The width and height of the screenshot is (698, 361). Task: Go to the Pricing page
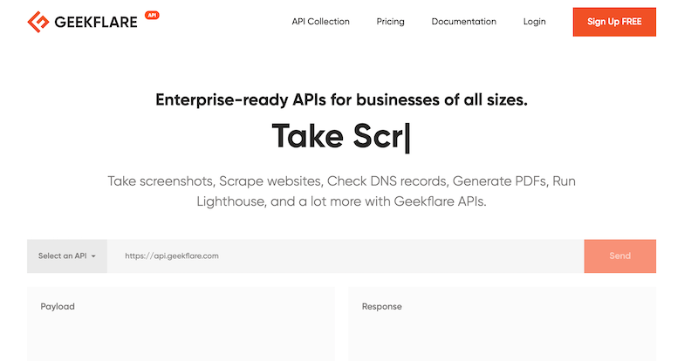click(390, 22)
